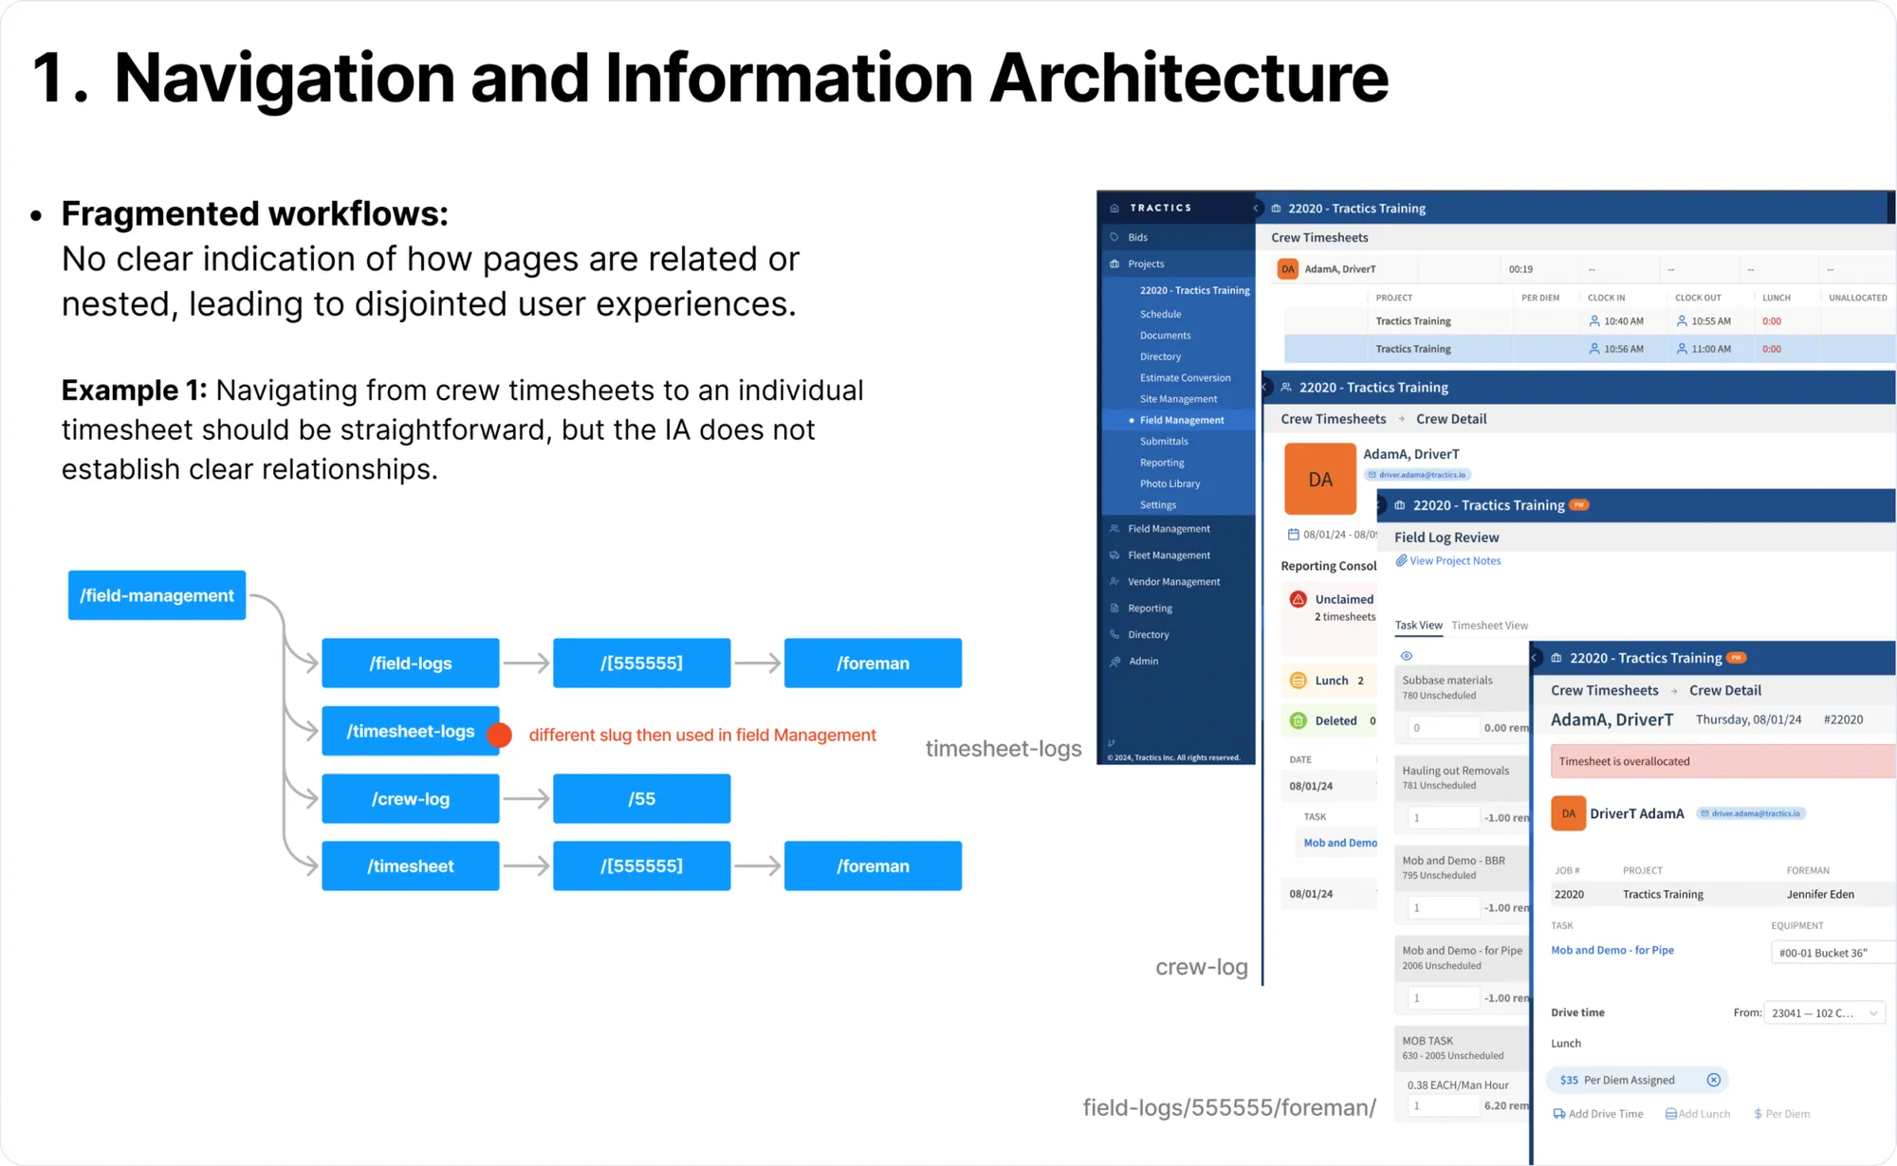Click the paperclip icon by View Project Notes

tap(1401, 561)
